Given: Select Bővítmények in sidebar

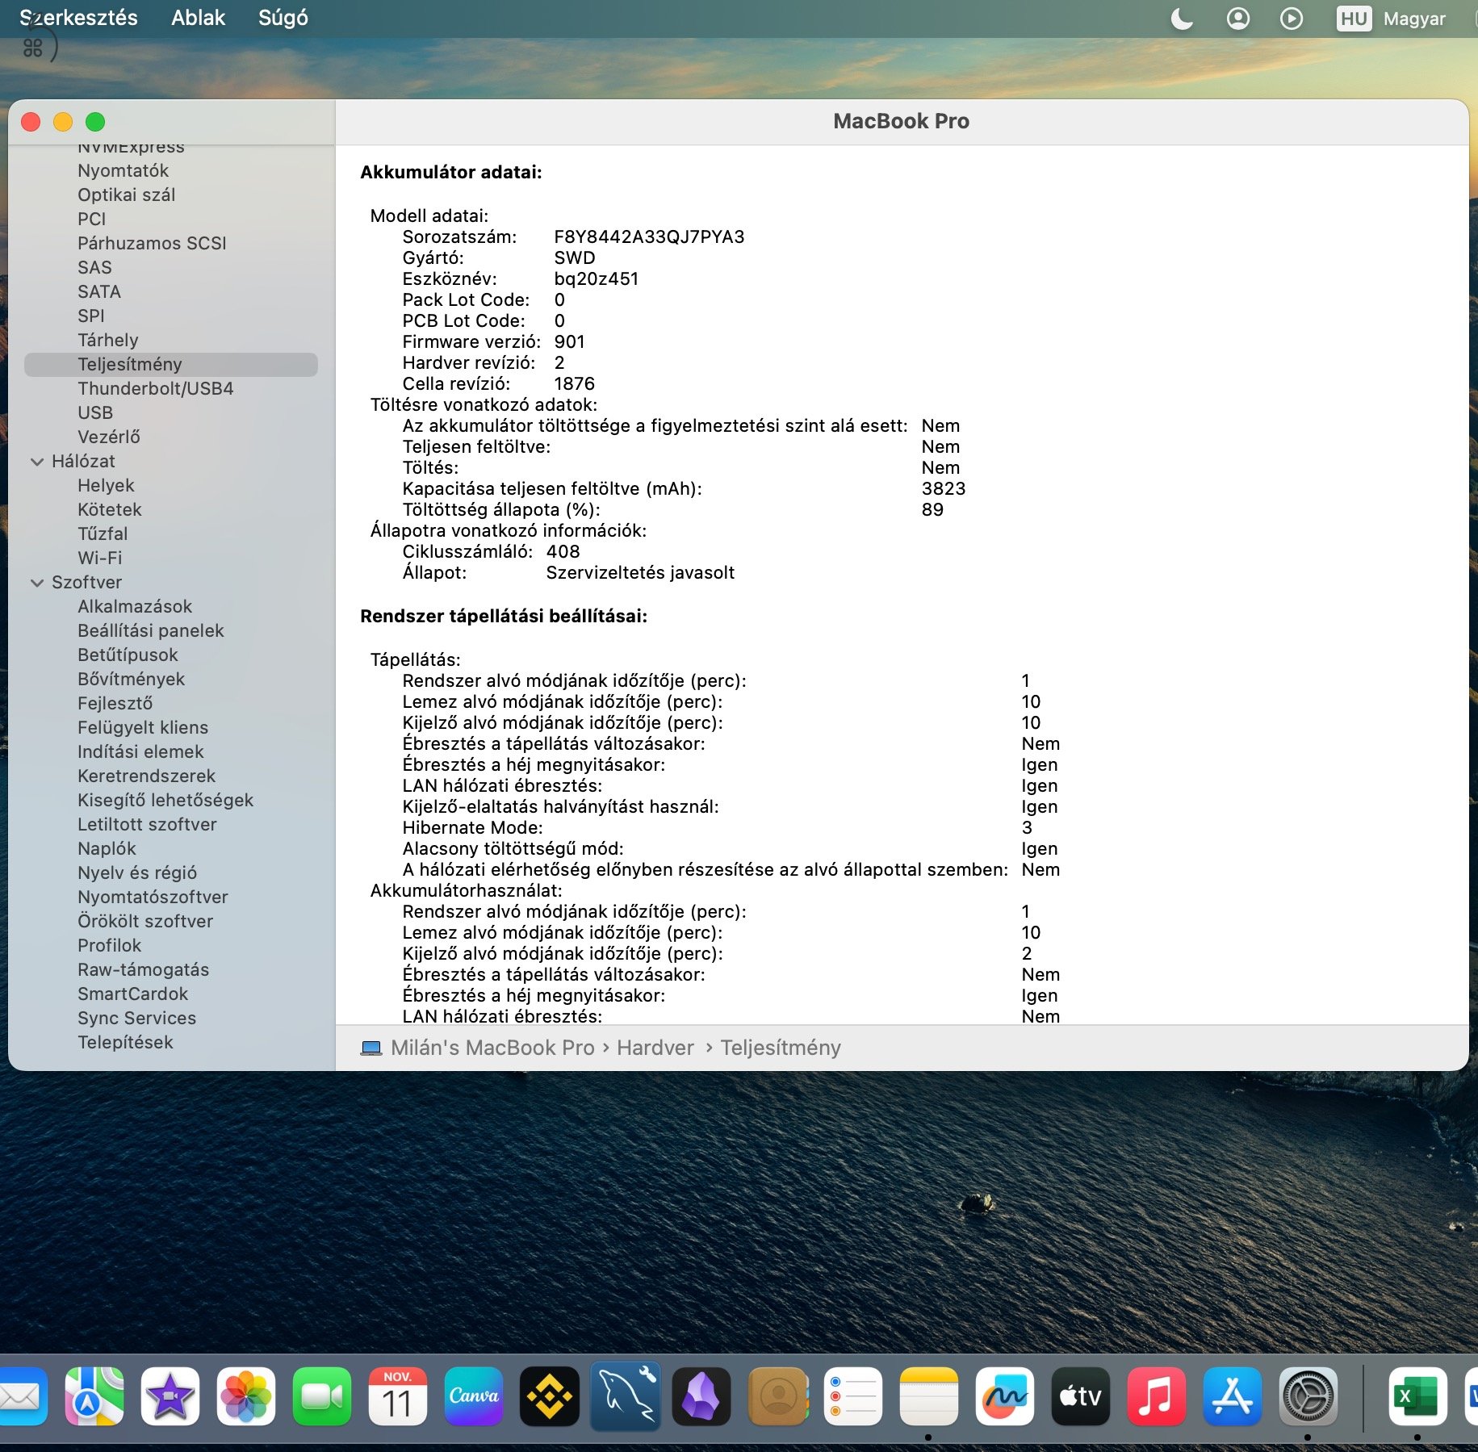Looking at the screenshot, I should point(131,680).
